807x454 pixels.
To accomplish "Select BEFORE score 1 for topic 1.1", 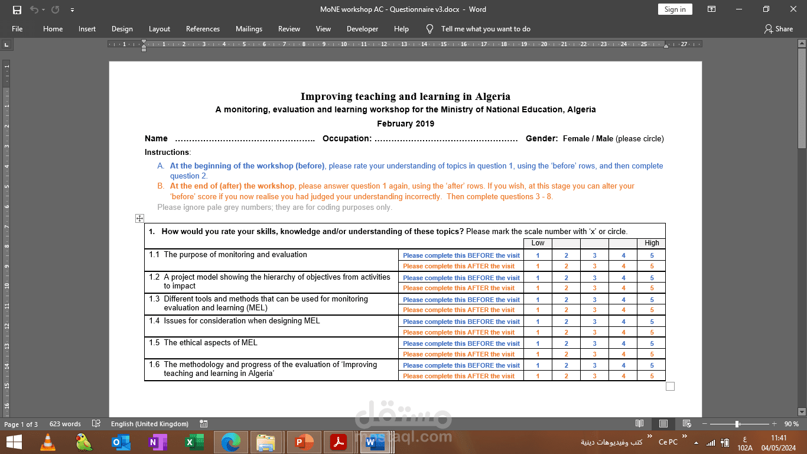I will [x=538, y=255].
